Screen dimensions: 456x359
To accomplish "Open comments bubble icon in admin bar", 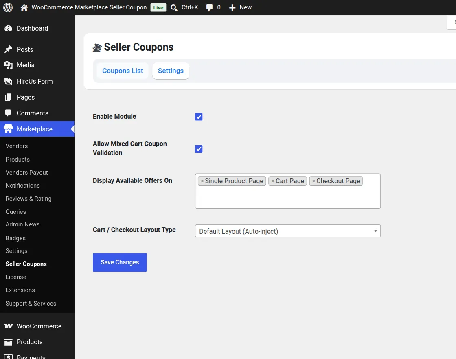I will coord(209,8).
